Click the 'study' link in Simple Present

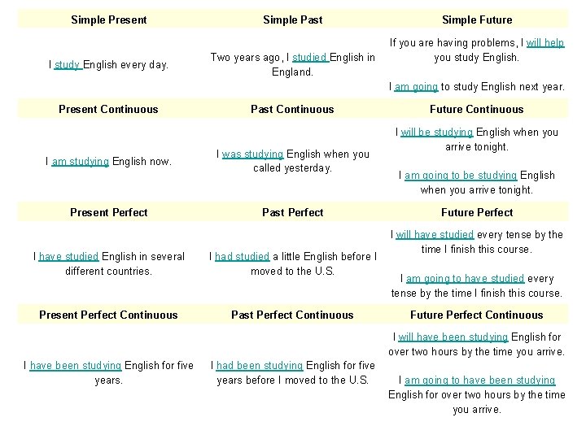pos(68,65)
